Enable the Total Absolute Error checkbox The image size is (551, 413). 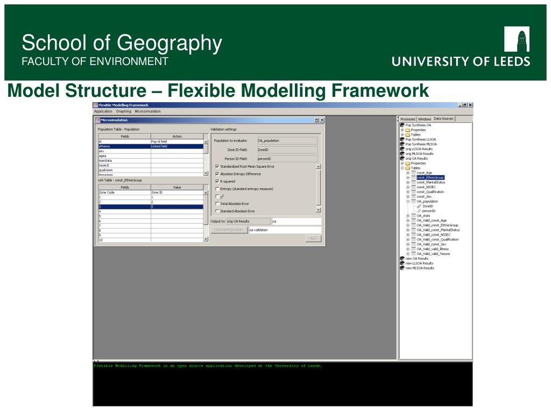tap(217, 204)
